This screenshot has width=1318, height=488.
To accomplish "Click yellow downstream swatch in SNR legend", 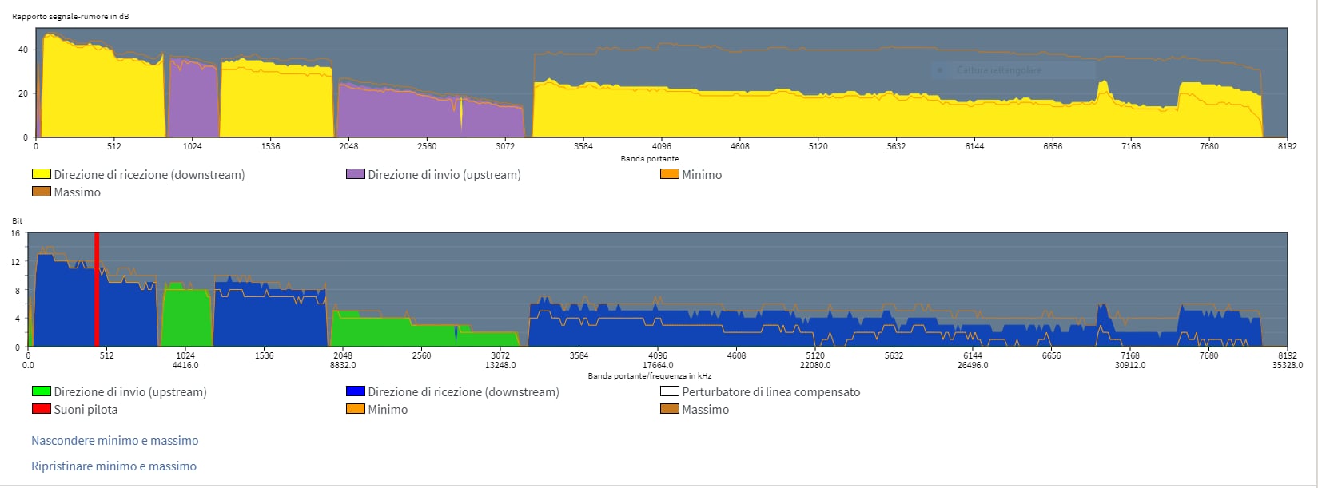I will click(41, 174).
